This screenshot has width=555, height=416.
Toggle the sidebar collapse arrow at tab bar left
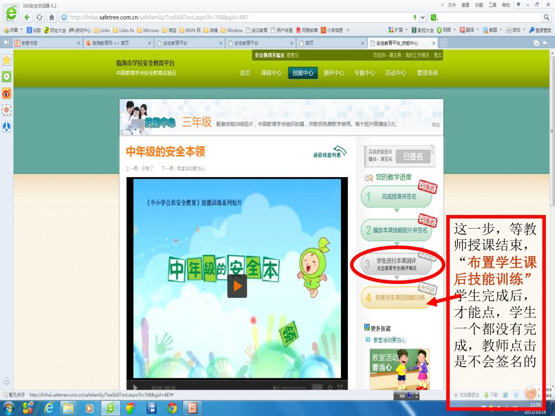pyautogui.click(x=6, y=42)
